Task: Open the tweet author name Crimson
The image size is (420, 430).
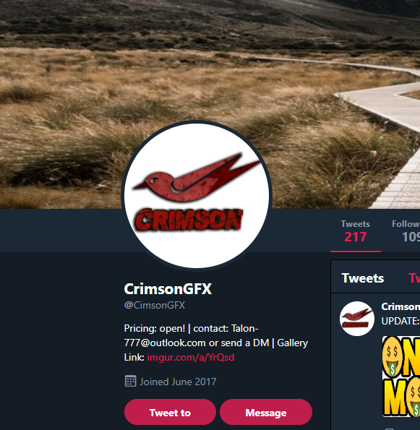Action: tap(400, 306)
